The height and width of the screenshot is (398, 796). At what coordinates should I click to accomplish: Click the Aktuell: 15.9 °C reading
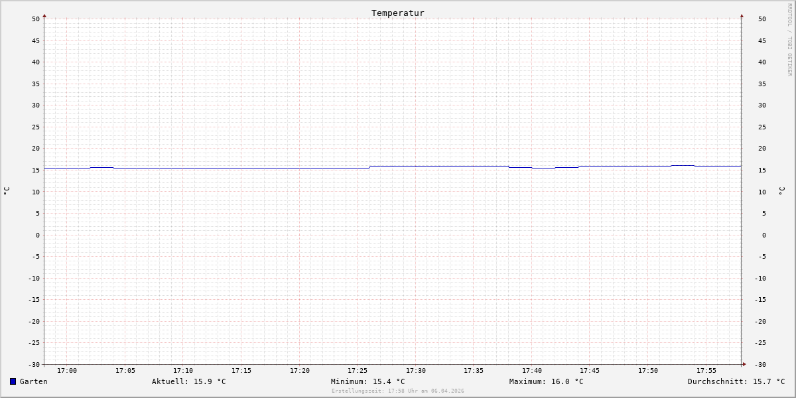click(x=189, y=381)
